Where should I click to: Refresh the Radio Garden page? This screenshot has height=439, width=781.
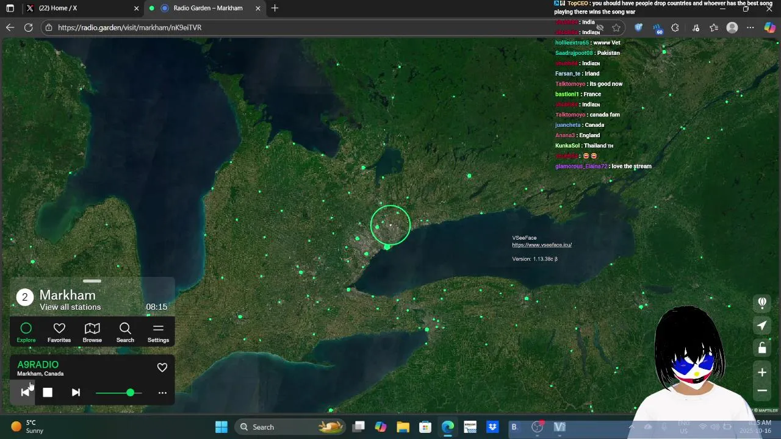click(x=28, y=27)
